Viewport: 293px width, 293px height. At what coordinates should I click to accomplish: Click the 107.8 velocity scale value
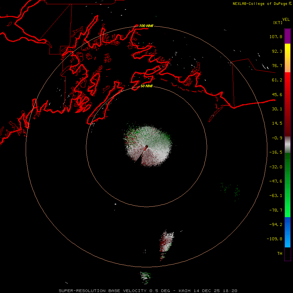pyautogui.click(x=276, y=36)
